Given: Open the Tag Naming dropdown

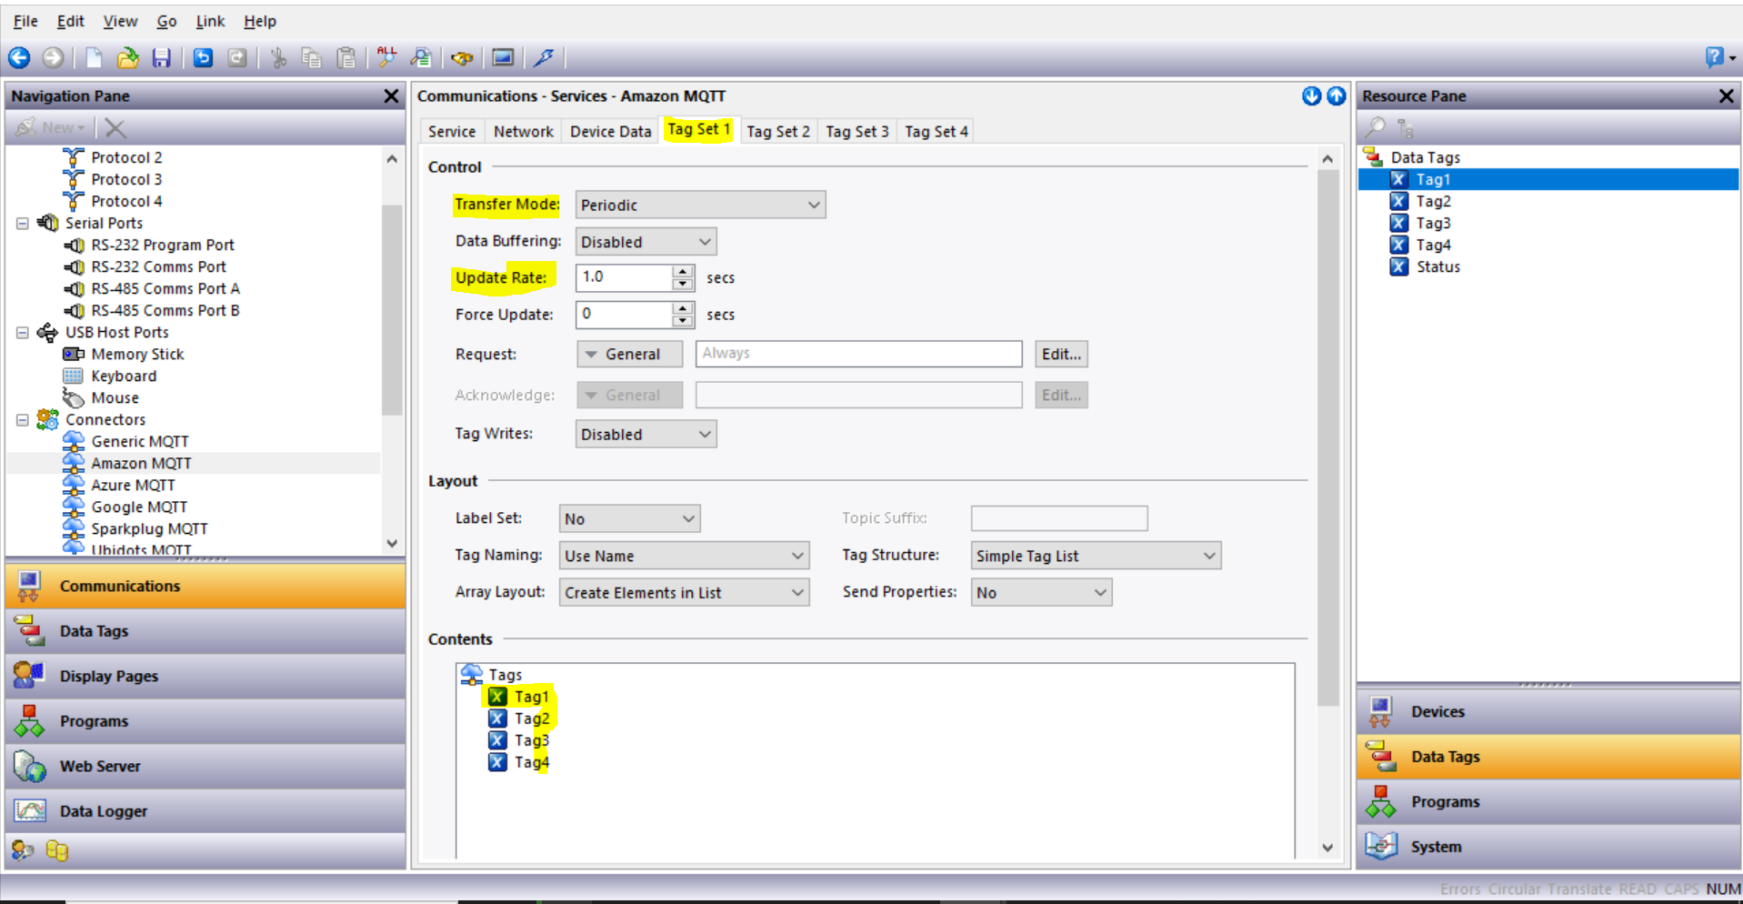Looking at the screenshot, I should click(x=684, y=556).
